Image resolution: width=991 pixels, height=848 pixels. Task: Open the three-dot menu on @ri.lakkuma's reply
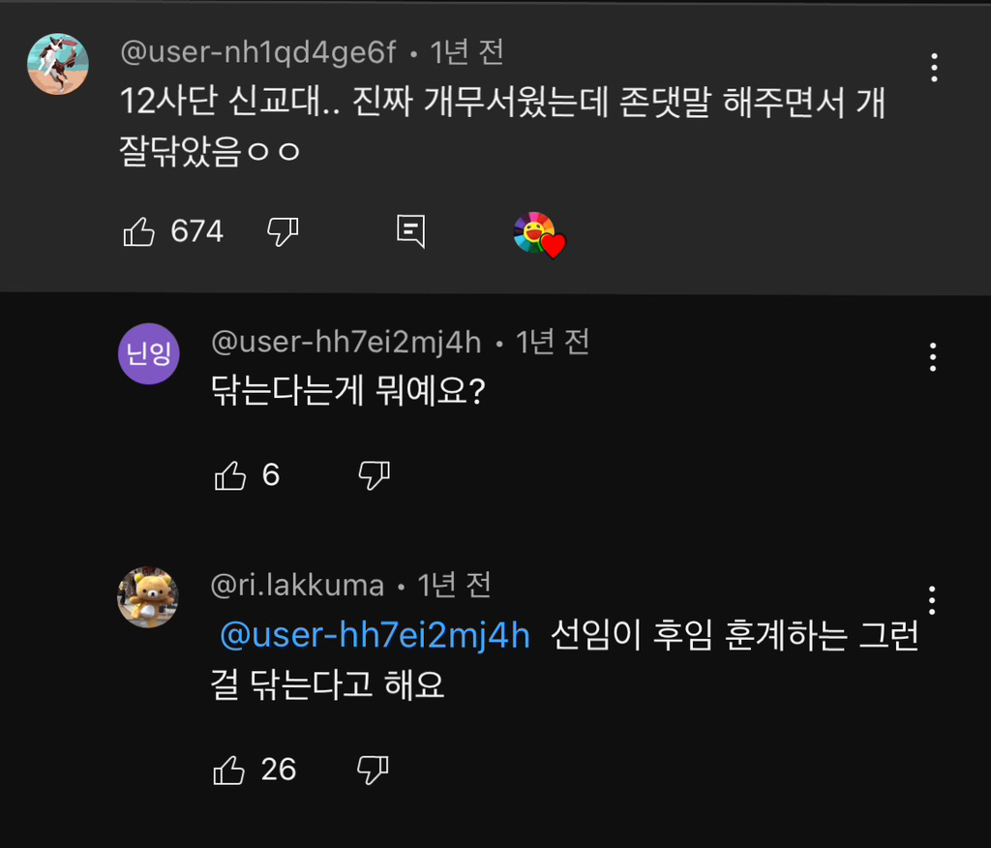pos(933,600)
